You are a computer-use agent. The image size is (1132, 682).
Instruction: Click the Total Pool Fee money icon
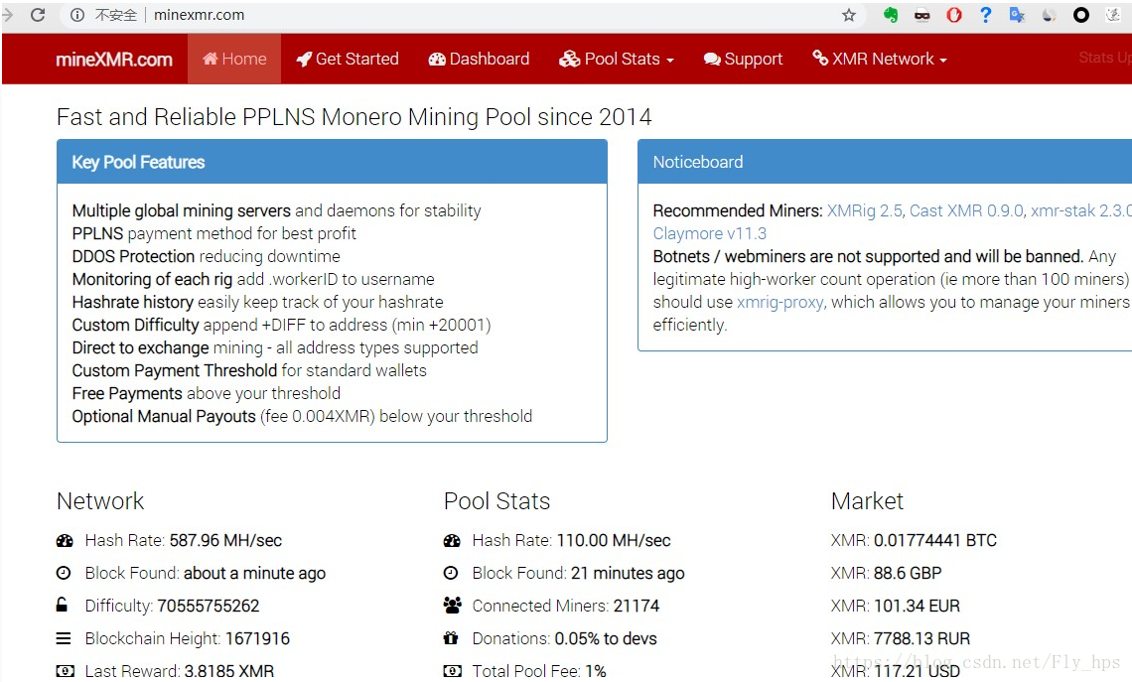452,671
